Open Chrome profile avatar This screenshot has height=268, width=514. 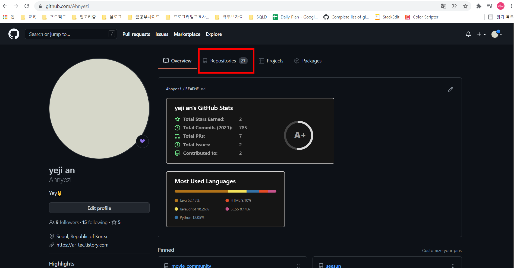(501, 6)
